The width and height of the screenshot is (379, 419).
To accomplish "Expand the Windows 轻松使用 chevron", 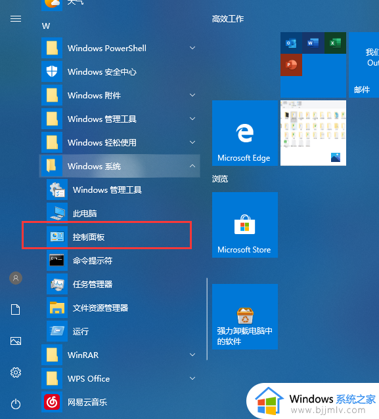I will 192,142.
